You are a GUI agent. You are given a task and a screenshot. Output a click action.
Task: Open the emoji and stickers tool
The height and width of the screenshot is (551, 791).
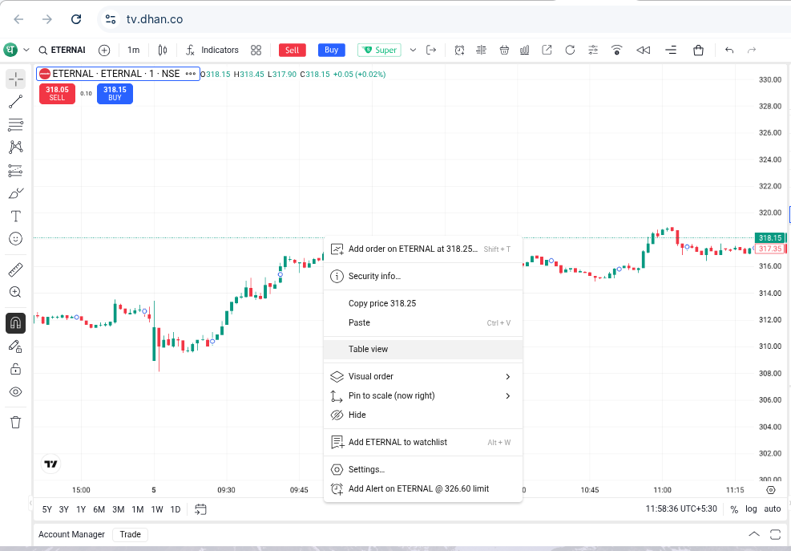coord(16,239)
